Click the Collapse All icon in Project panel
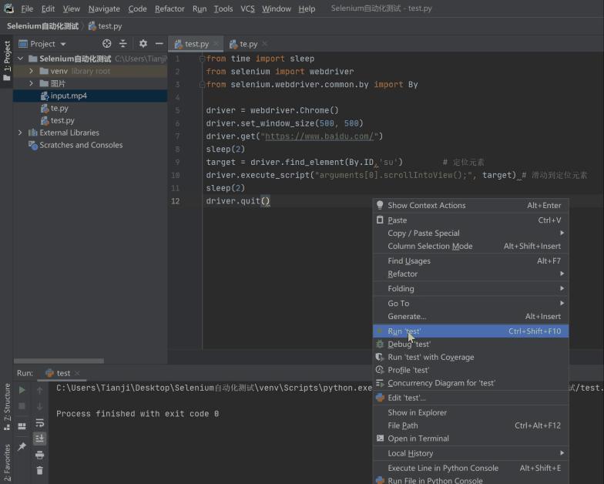The height and width of the screenshot is (484, 604). point(122,44)
